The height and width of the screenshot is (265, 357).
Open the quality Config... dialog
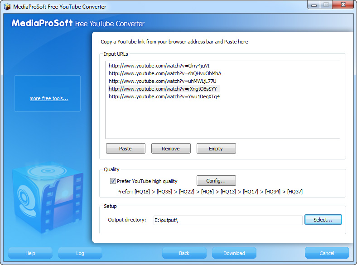(216, 181)
